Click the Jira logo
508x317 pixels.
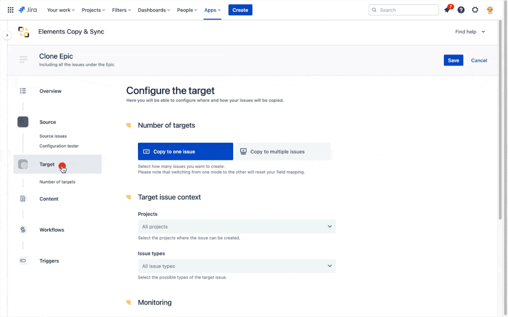27,10
